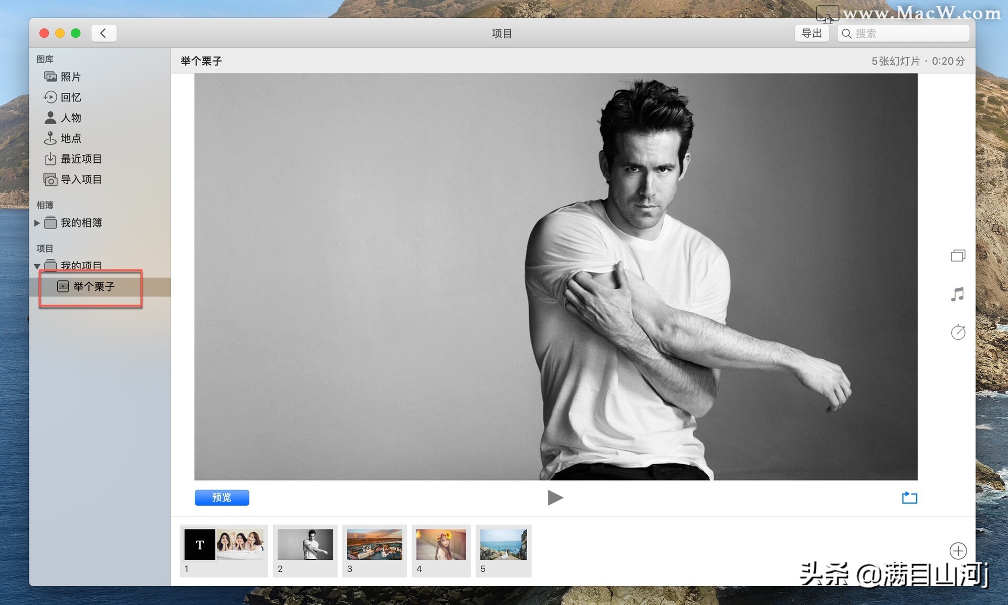Select the 举个栗子 project item
Image resolution: width=1008 pixels, height=605 pixels.
tap(93, 287)
